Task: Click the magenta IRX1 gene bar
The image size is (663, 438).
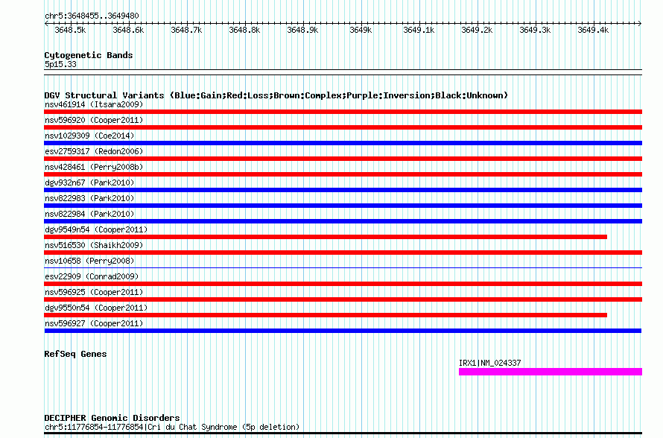Action: click(551, 372)
